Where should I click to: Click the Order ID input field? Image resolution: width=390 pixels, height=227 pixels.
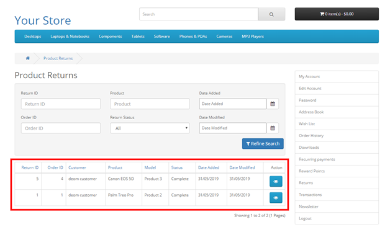coord(61,128)
